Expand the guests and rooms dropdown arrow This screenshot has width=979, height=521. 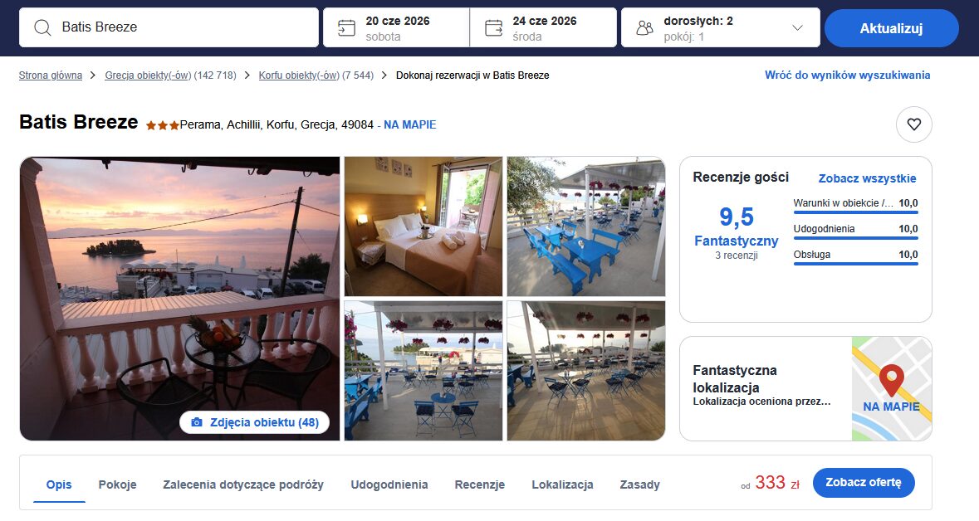coord(797,27)
